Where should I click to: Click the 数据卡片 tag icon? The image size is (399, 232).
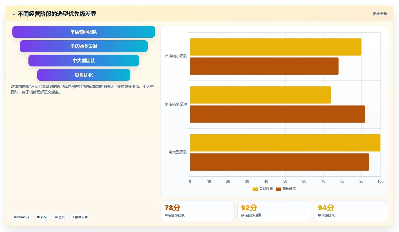click(73, 217)
